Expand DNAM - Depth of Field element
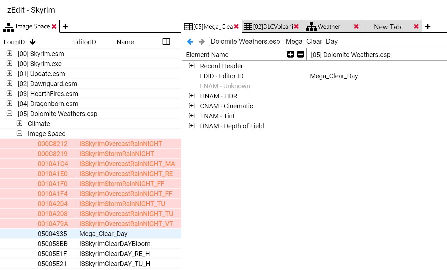447x270 pixels. point(192,126)
